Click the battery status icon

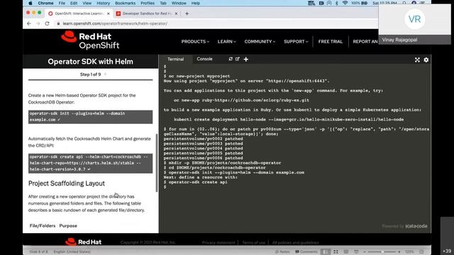364,3
